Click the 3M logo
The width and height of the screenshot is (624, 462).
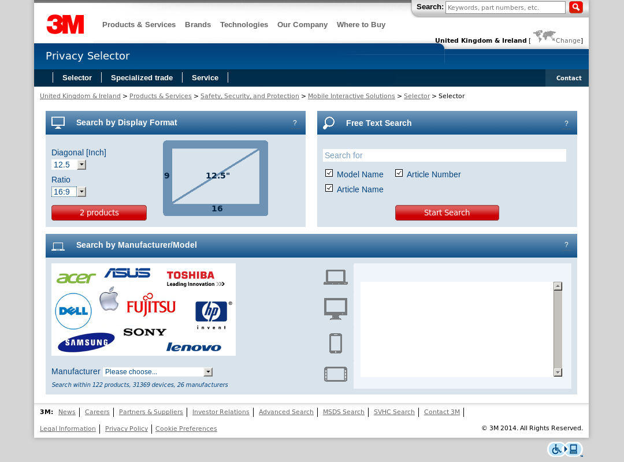click(65, 24)
